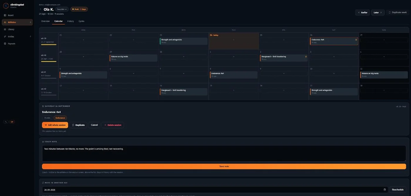Open the Cycles tab

(81, 21)
